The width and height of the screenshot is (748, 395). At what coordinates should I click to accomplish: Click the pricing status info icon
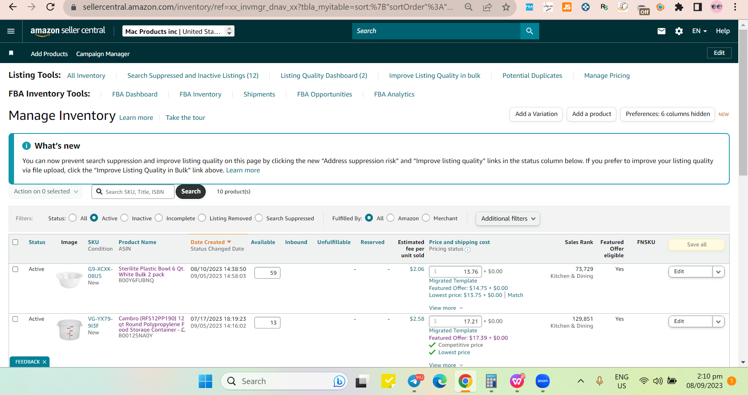click(467, 250)
